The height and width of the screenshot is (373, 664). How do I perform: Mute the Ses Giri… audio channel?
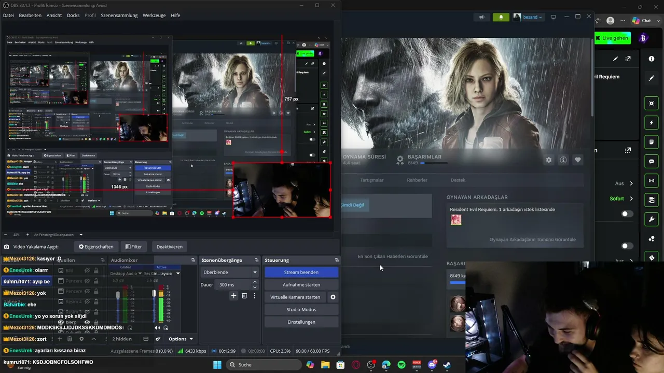[157, 327]
